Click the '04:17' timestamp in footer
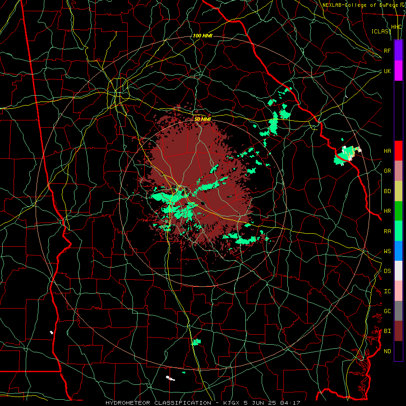 point(291,403)
